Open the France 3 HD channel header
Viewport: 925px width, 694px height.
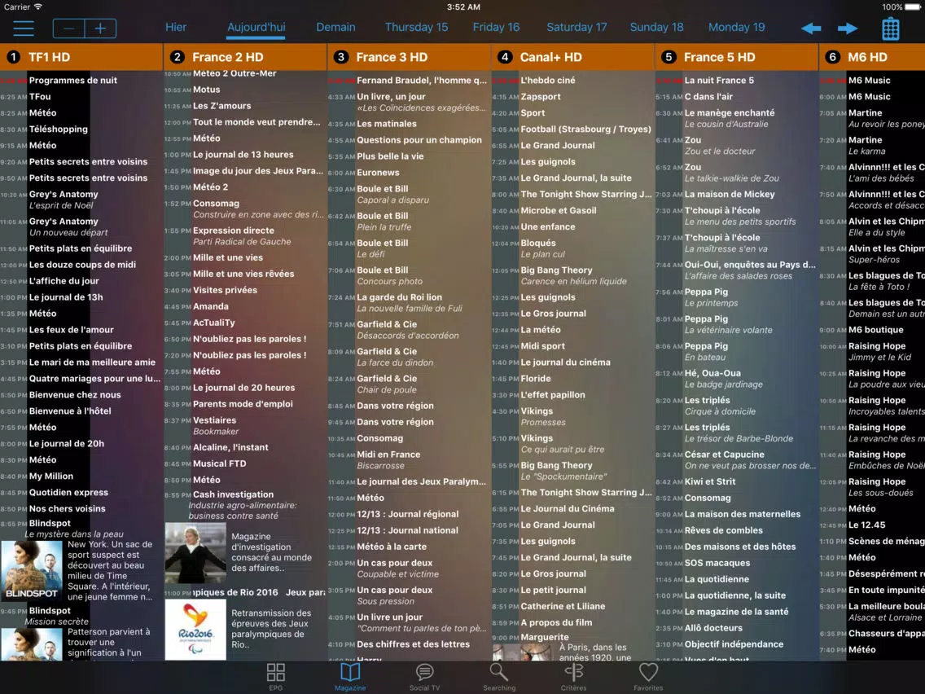coord(410,57)
